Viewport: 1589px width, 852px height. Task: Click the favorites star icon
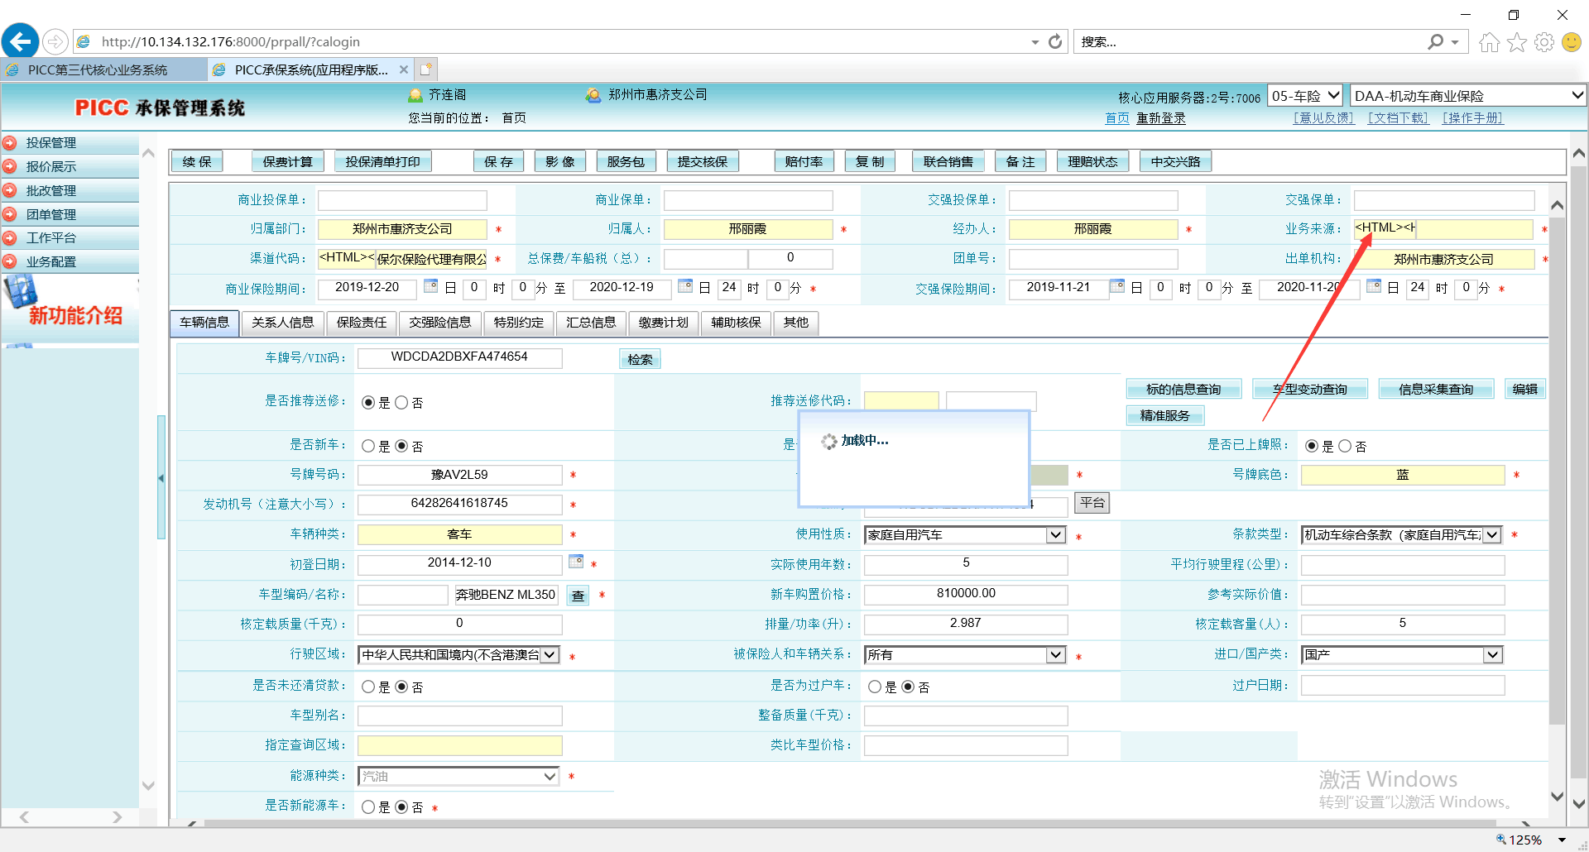click(x=1516, y=42)
